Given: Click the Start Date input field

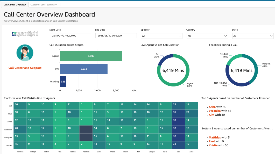Looking at the screenshot, I should pos(70,36).
